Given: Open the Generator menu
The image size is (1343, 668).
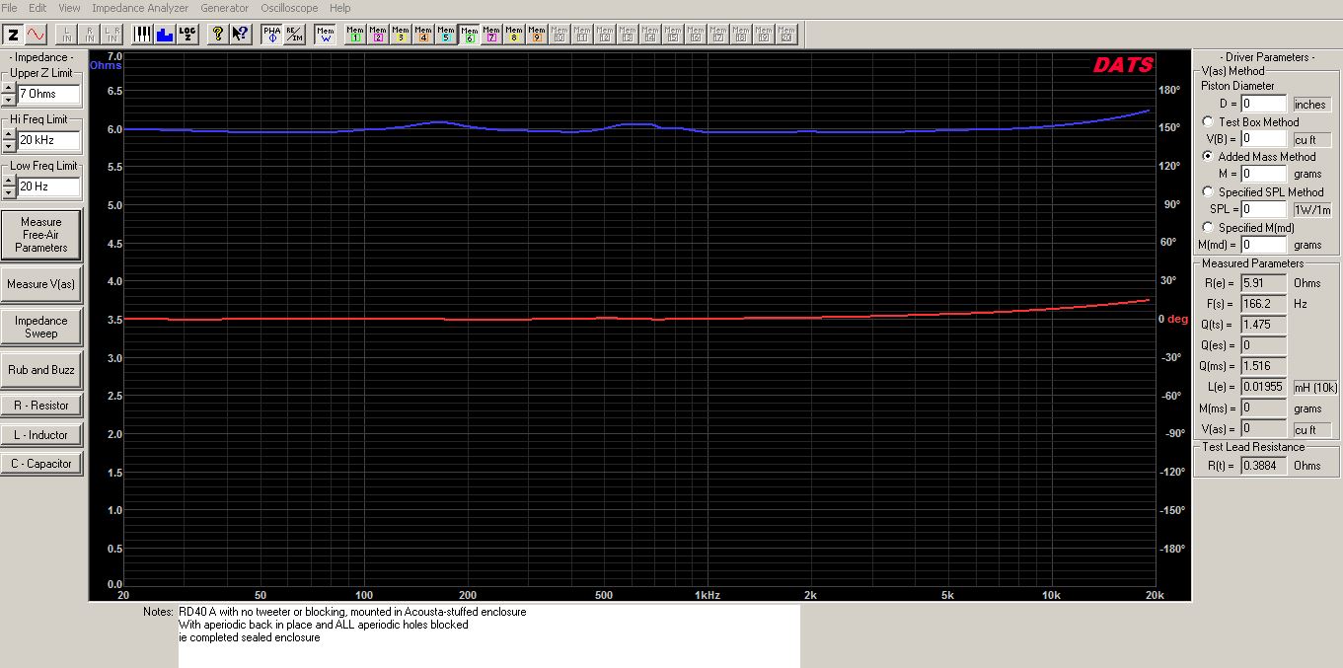Looking at the screenshot, I should coord(225,8).
